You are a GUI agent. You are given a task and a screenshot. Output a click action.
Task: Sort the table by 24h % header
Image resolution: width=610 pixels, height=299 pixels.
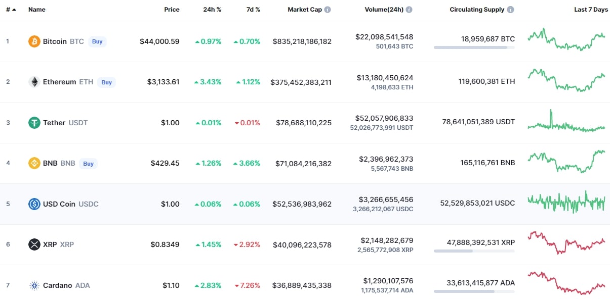click(x=211, y=10)
